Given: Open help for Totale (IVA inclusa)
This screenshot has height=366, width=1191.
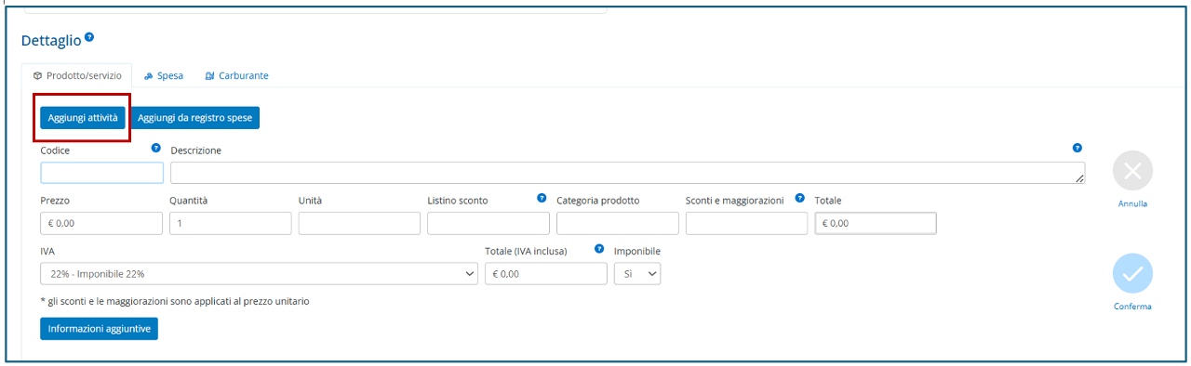Looking at the screenshot, I should (599, 249).
